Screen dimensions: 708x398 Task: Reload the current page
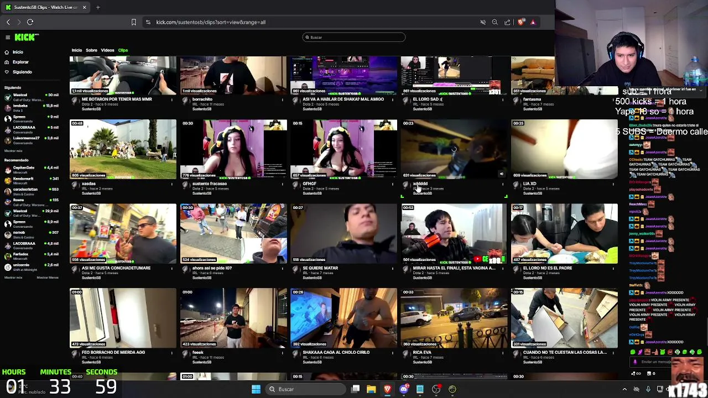30,22
